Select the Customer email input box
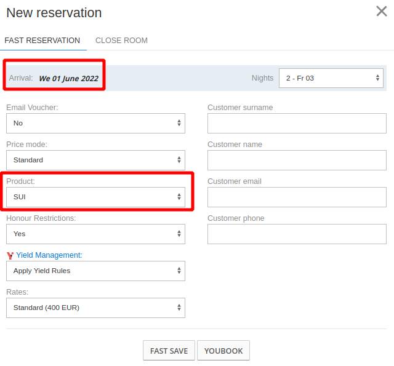The width and height of the screenshot is (394, 366). click(x=297, y=197)
